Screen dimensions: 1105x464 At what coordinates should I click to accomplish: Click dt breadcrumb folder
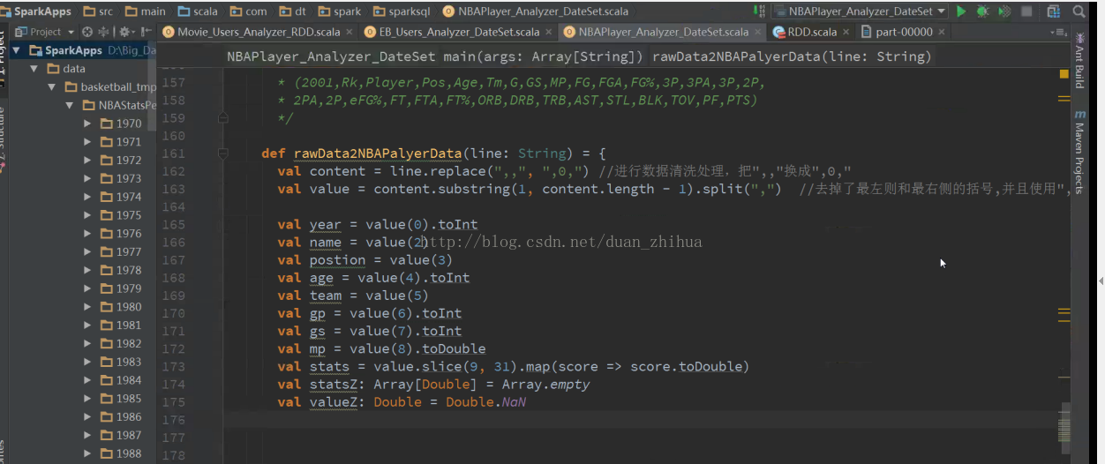294,11
